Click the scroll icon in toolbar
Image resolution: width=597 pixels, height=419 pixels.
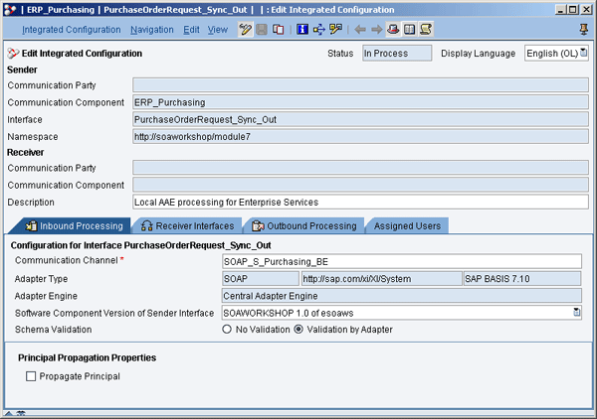click(426, 30)
